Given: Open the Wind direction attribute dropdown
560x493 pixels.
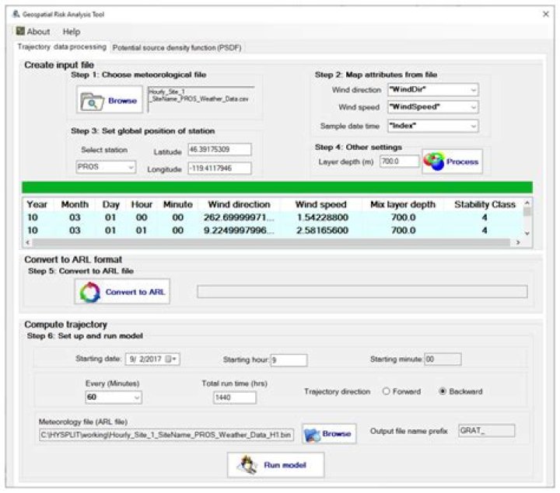Looking at the screenshot, I should (x=473, y=90).
